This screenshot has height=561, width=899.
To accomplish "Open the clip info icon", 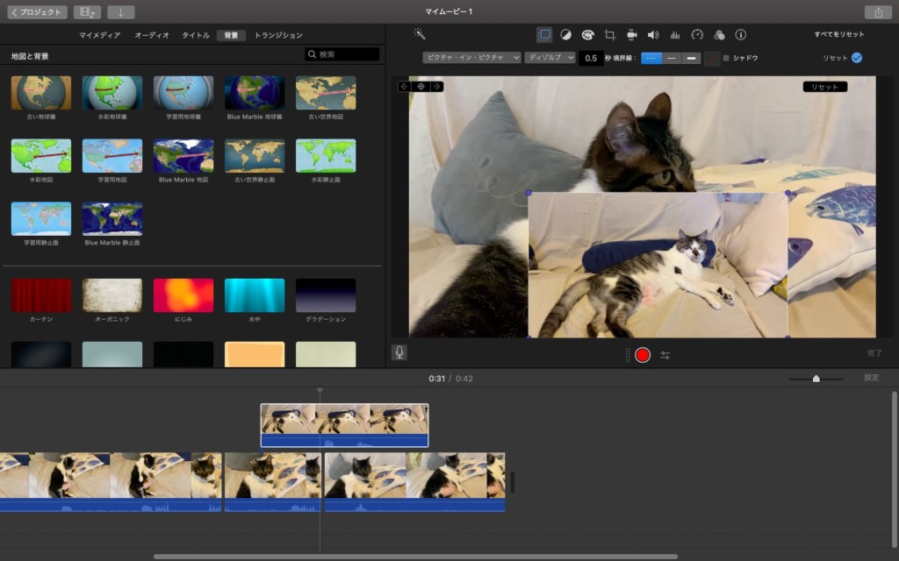I will pyautogui.click(x=740, y=35).
